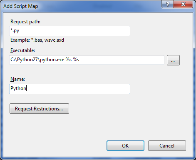Viewport: 196px width, 160px height.
Task: Click the Name label
Action: pos(17,79)
